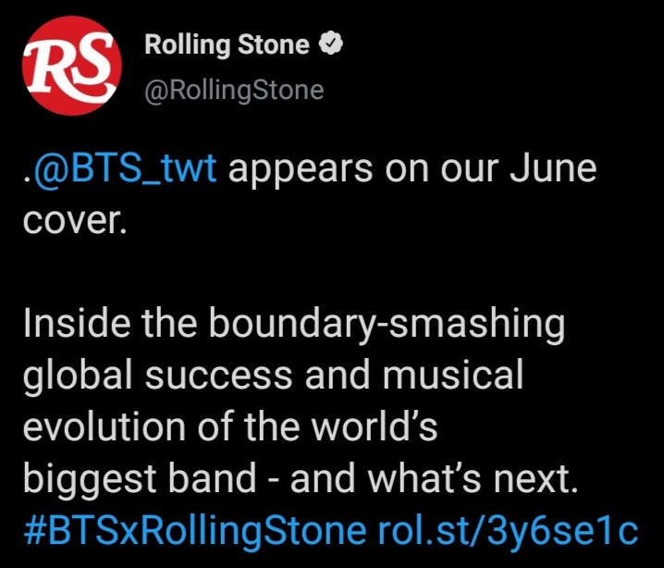Click the line 'evolution of the world's'
This screenshot has height=568, width=664.
coord(230,426)
